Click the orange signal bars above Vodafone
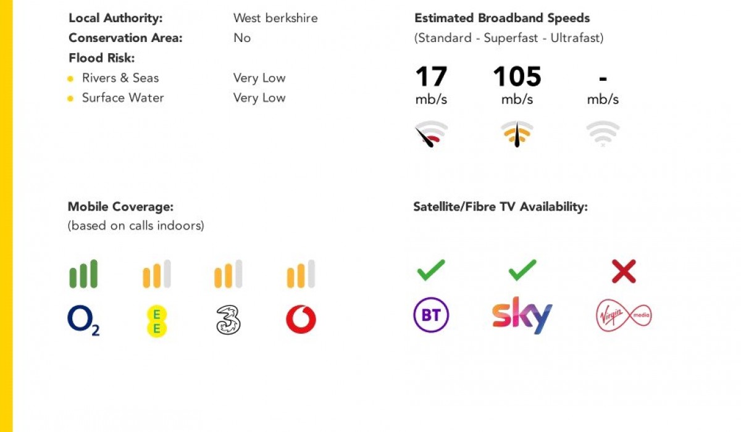The image size is (741, 432). click(x=301, y=274)
